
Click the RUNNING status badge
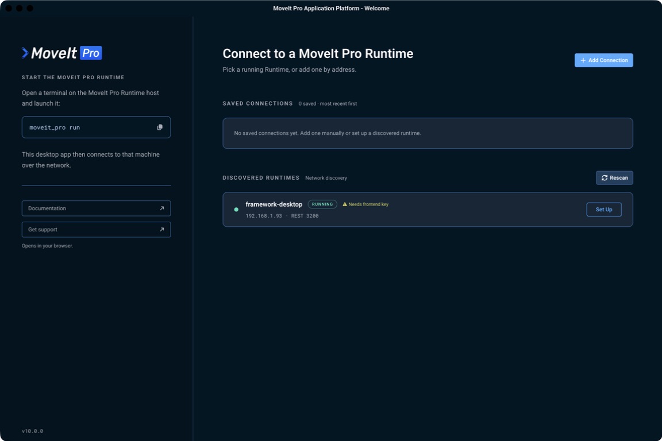(322, 204)
